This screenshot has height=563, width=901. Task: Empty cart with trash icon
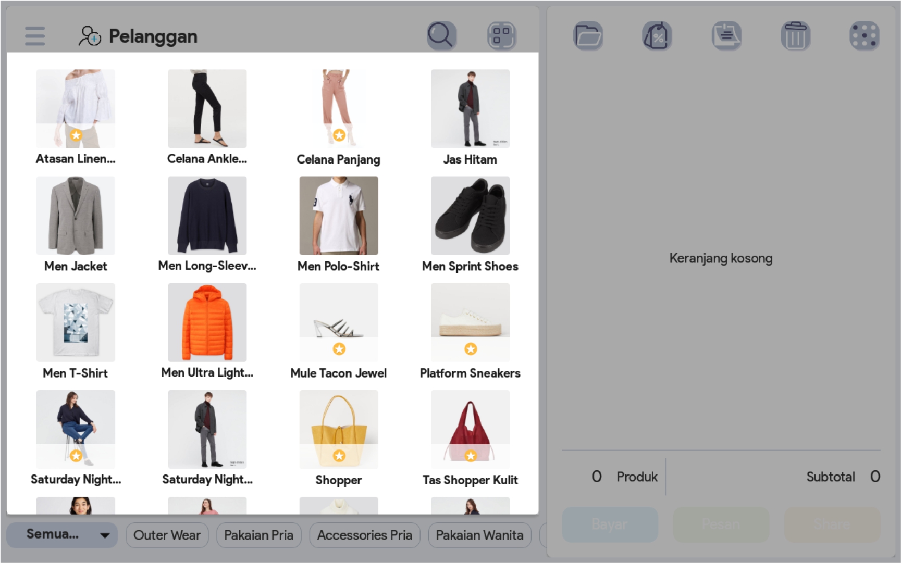[x=795, y=36]
